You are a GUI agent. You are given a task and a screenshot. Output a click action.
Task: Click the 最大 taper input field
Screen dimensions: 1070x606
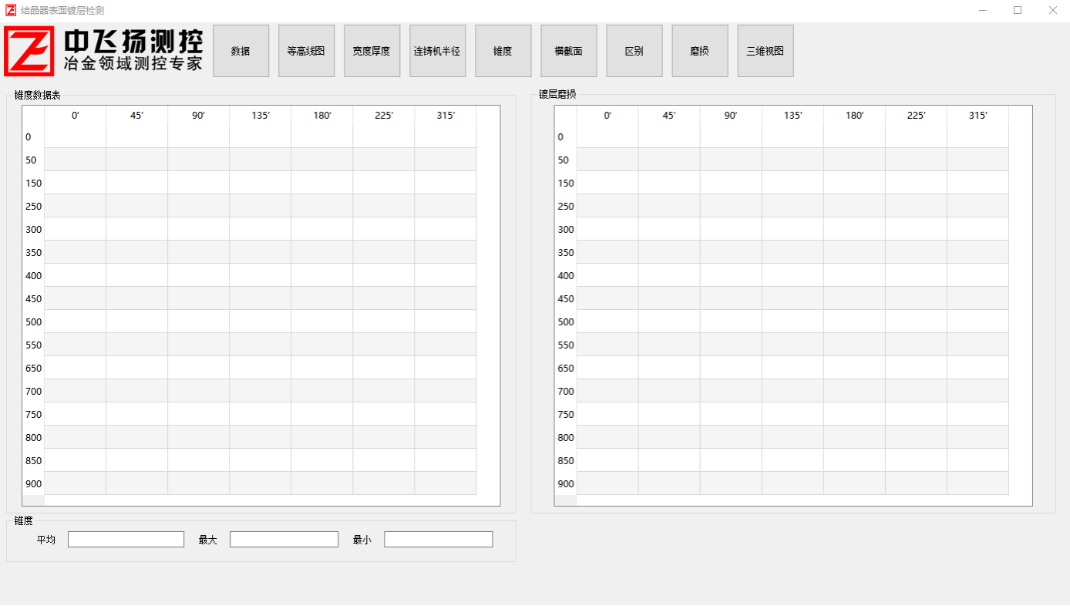point(284,540)
